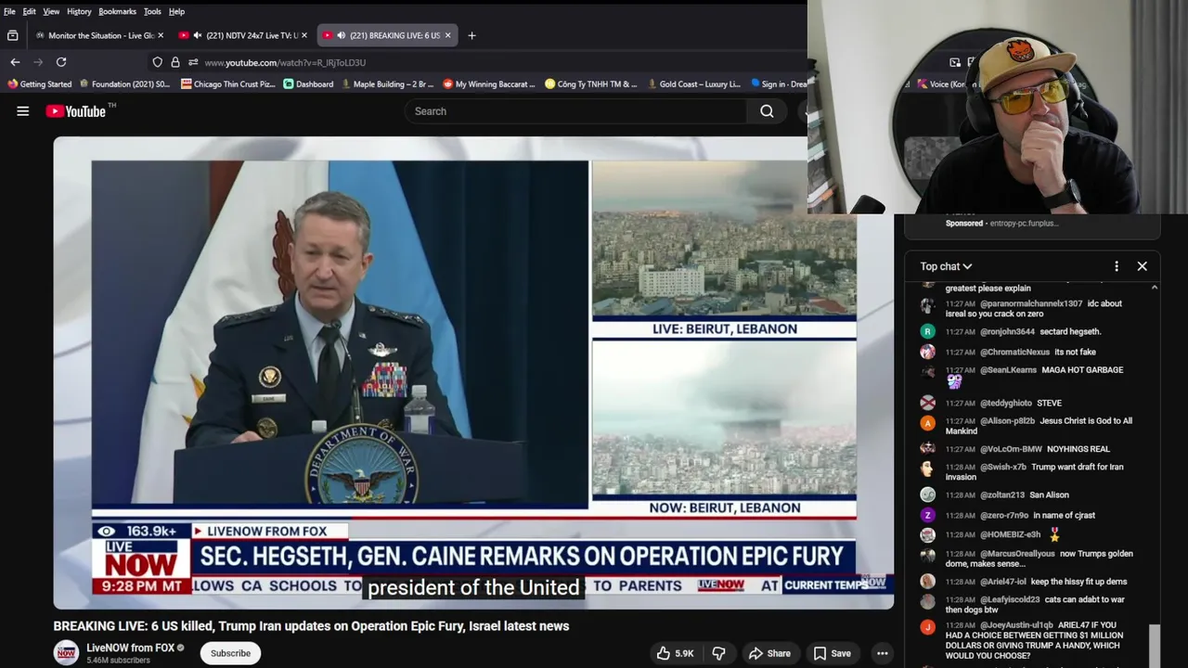Image resolution: width=1188 pixels, height=668 pixels.
Task: Like the video with thumbs-up button
Action: 676,653
